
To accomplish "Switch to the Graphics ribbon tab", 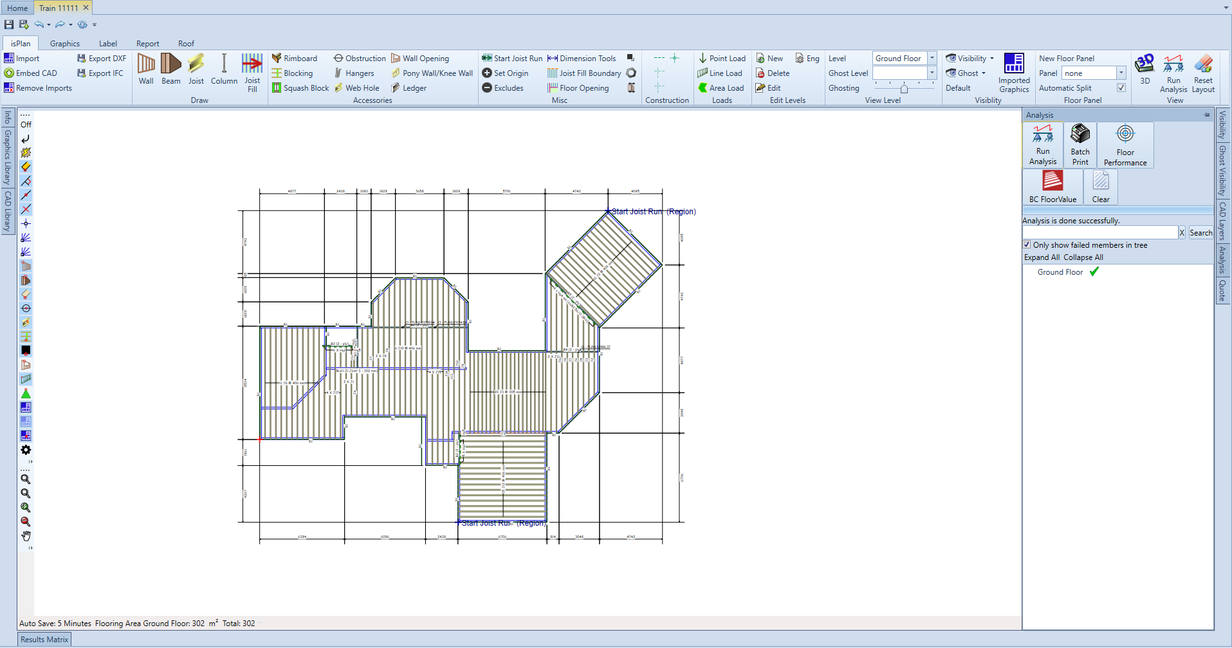I will 65,43.
